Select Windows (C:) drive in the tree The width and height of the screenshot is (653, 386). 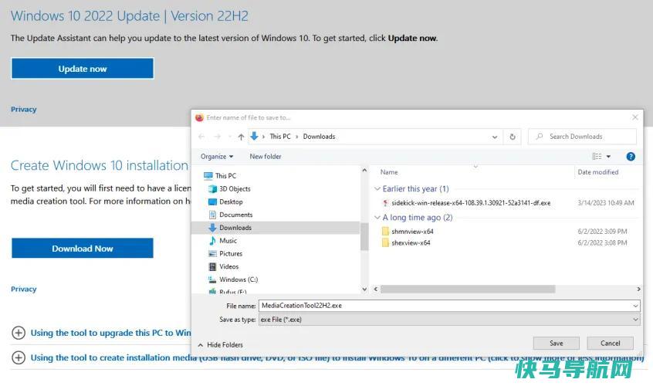[x=239, y=279]
